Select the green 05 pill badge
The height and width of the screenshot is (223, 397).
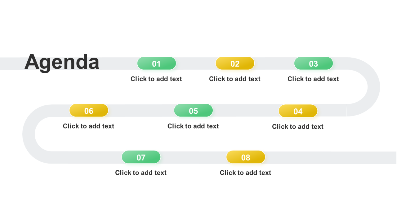pyautogui.click(x=194, y=111)
